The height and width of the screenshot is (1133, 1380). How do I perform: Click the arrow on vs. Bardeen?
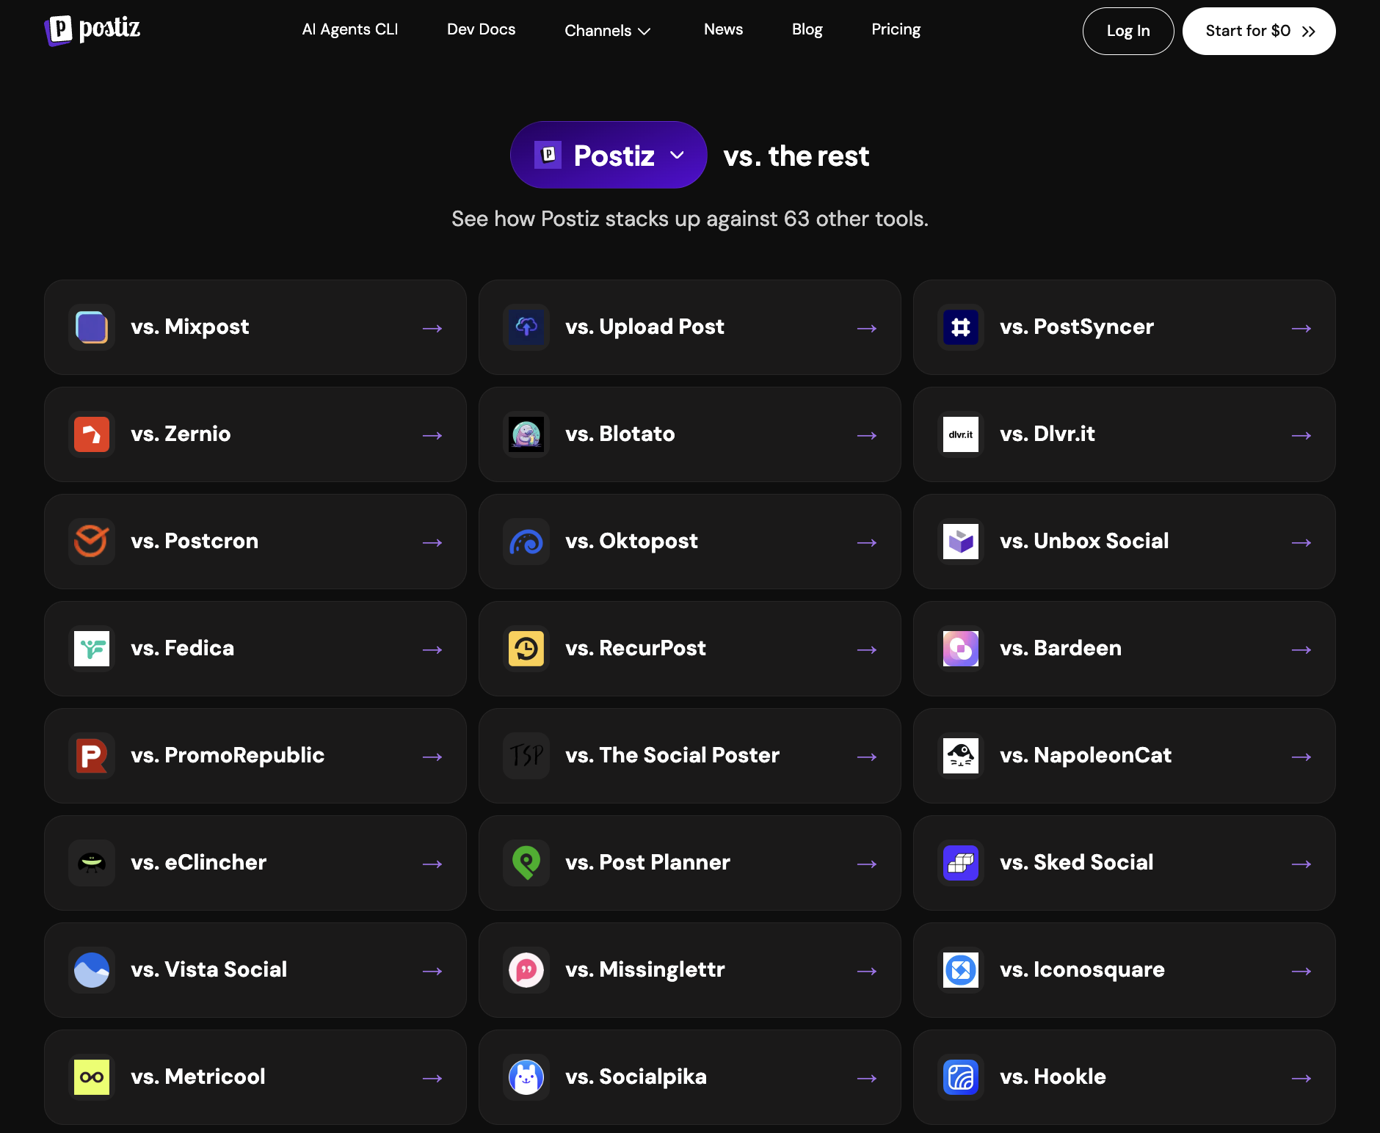click(x=1301, y=650)
